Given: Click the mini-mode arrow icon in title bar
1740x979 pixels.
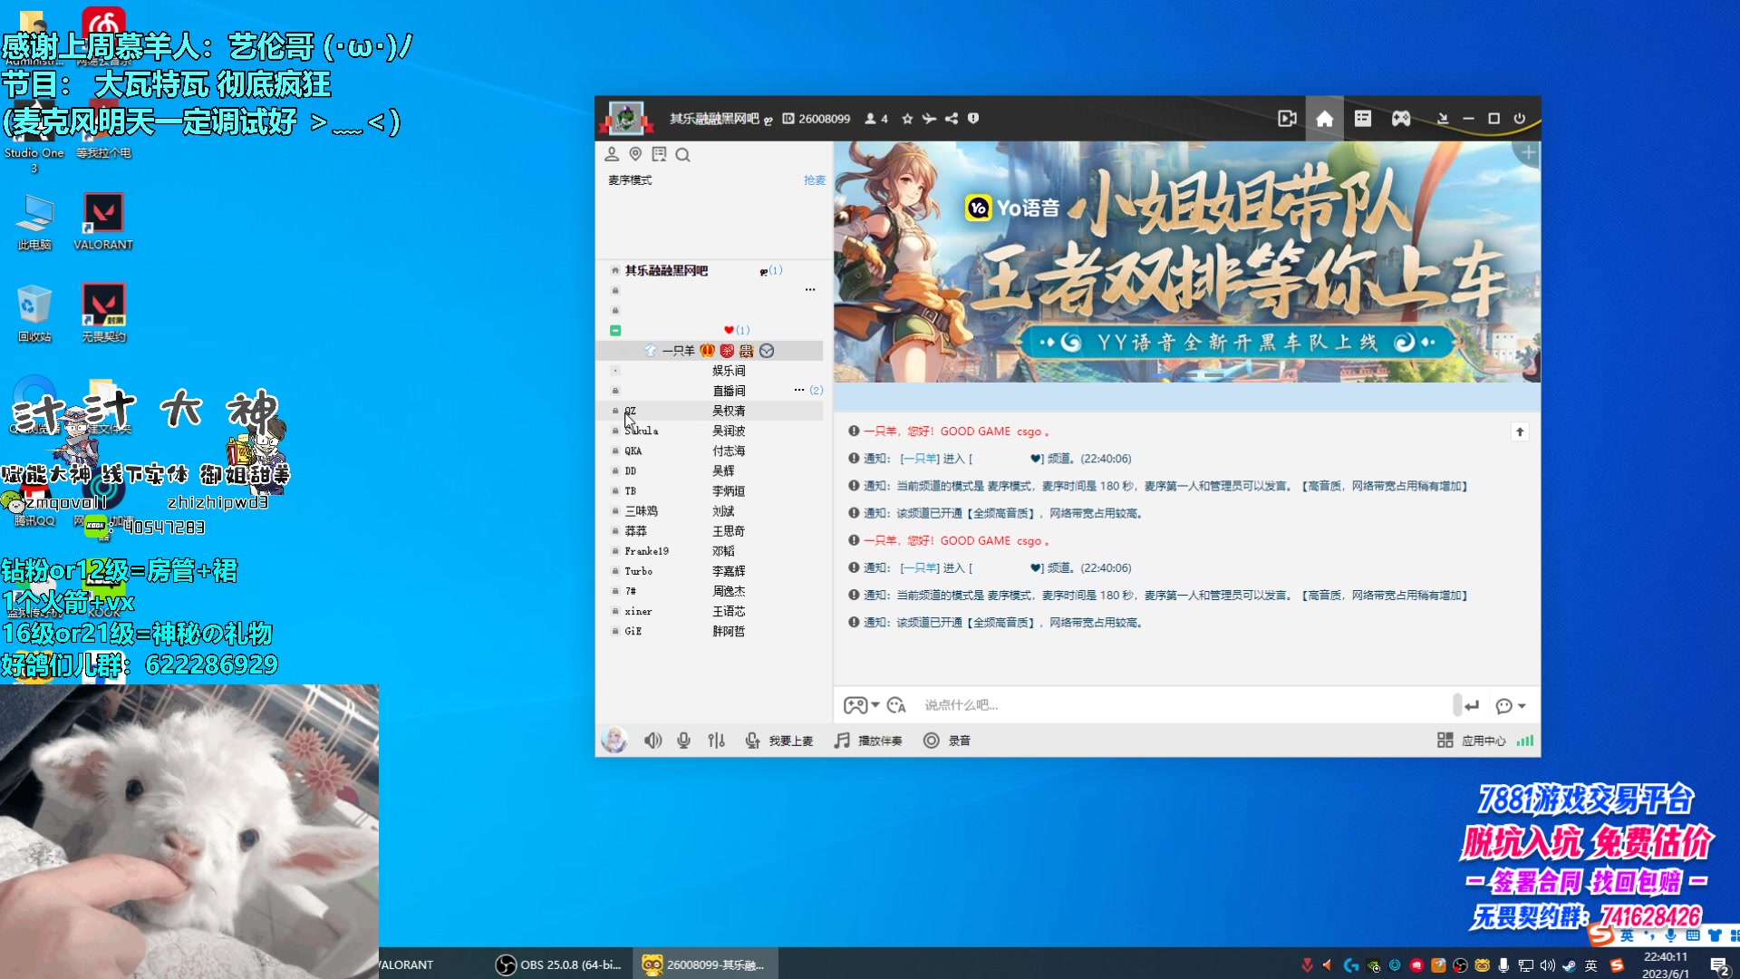Looking at the screenshot, I should click(x=1443, y=119).
